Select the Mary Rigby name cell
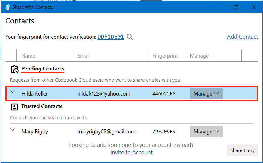 [35, 132]
